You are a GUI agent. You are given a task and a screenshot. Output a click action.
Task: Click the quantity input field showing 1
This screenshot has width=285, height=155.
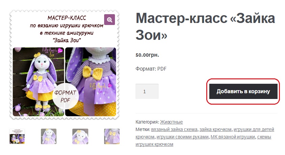(x=147, y=92)
